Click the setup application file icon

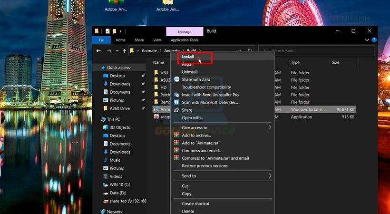156,117
